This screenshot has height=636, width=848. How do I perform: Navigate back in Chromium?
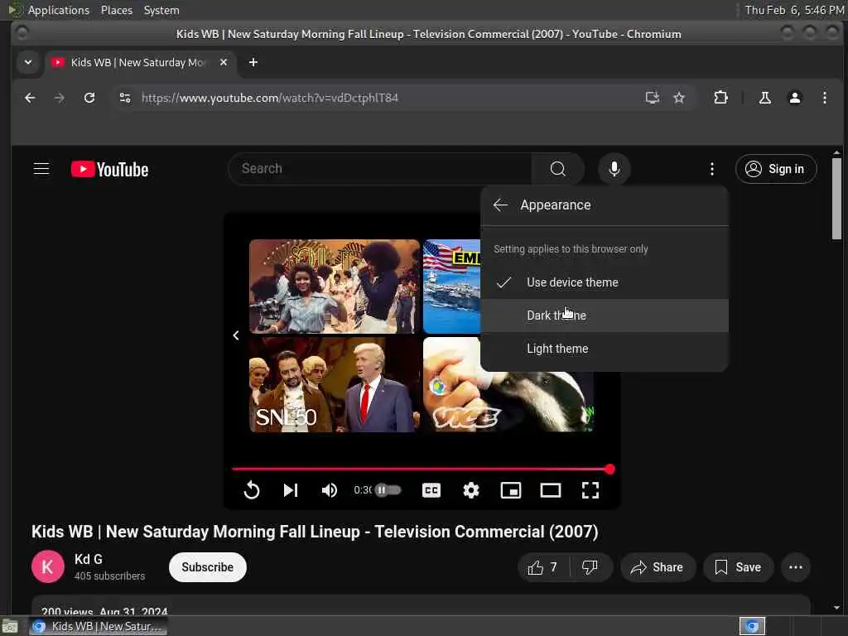pyautogui.click(x=30, y=98)
